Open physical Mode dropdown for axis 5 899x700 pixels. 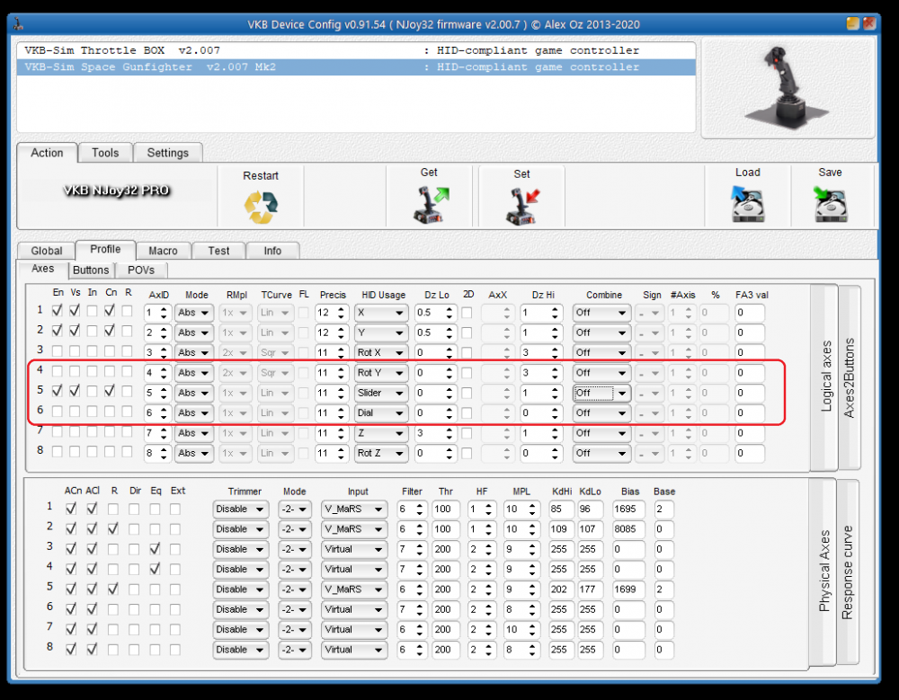(x=294, y=589)
